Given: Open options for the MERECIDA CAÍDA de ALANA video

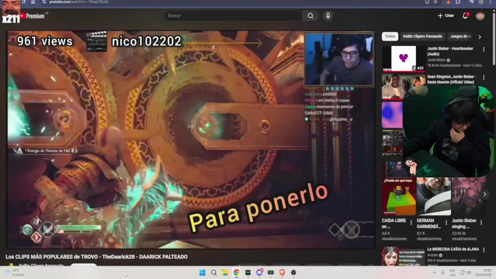Looking at the screenshot, I should tap(484, 250).
